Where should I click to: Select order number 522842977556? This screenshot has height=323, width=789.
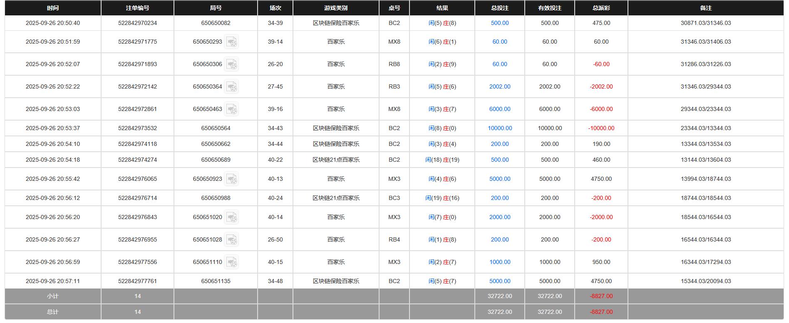tap(137, 262)
